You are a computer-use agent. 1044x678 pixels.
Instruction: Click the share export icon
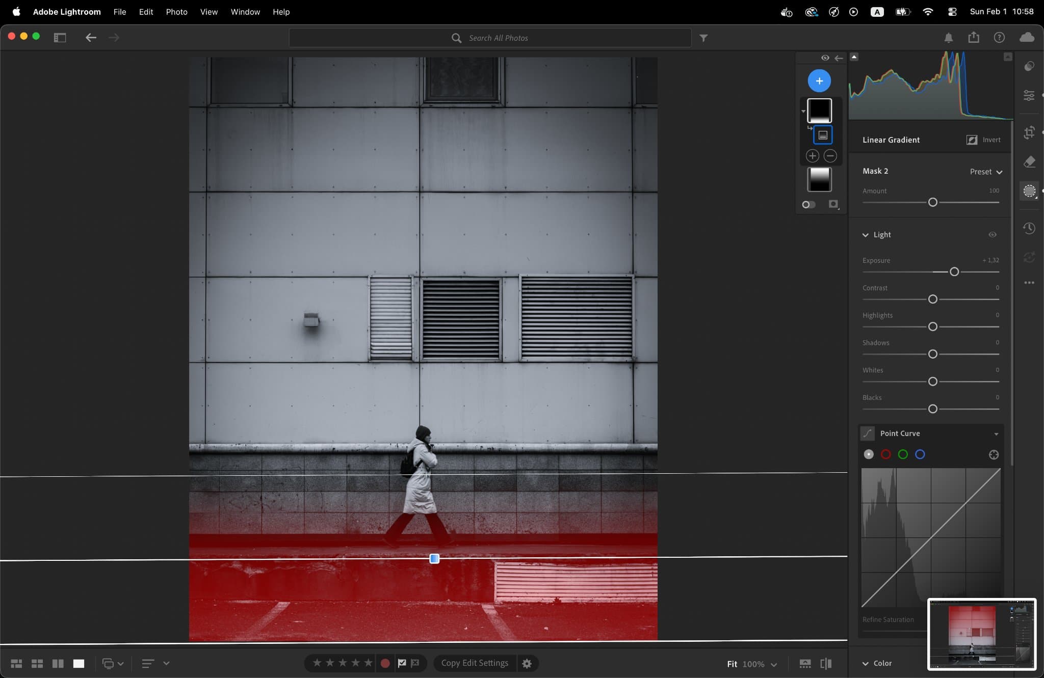coord(974,38)
